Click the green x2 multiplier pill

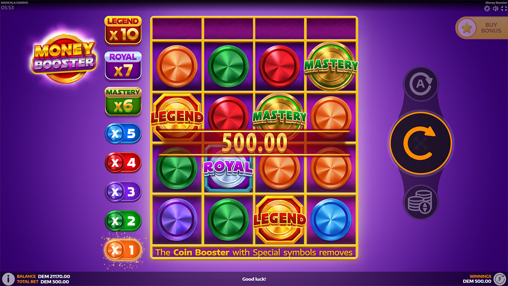click(x=123, y=221)
